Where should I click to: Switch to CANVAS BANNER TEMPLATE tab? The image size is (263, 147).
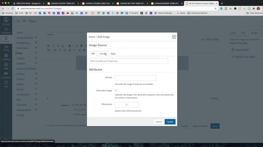point(166,3)
